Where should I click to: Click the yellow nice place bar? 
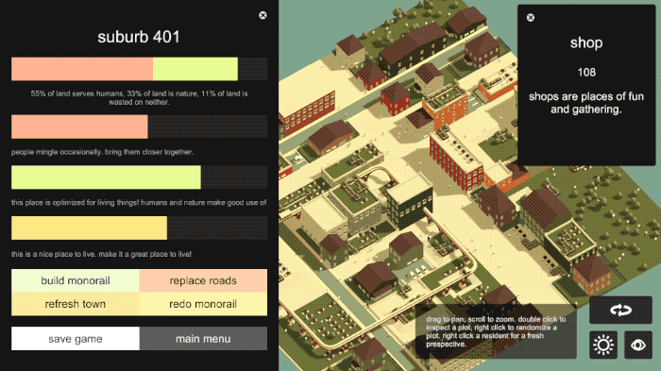click(x=139, y=228)
